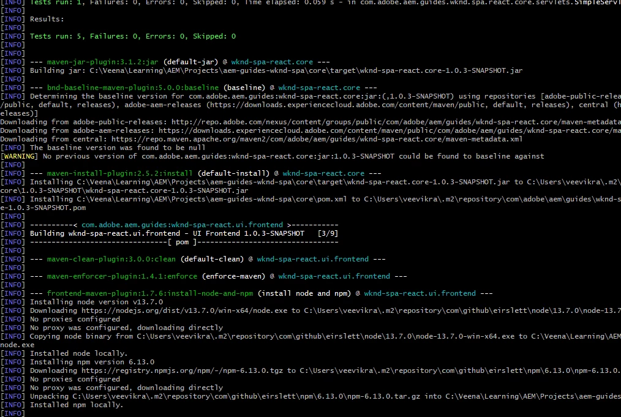
Task: Click the "Downloading from central" line
Action: (x=261, y=139)
